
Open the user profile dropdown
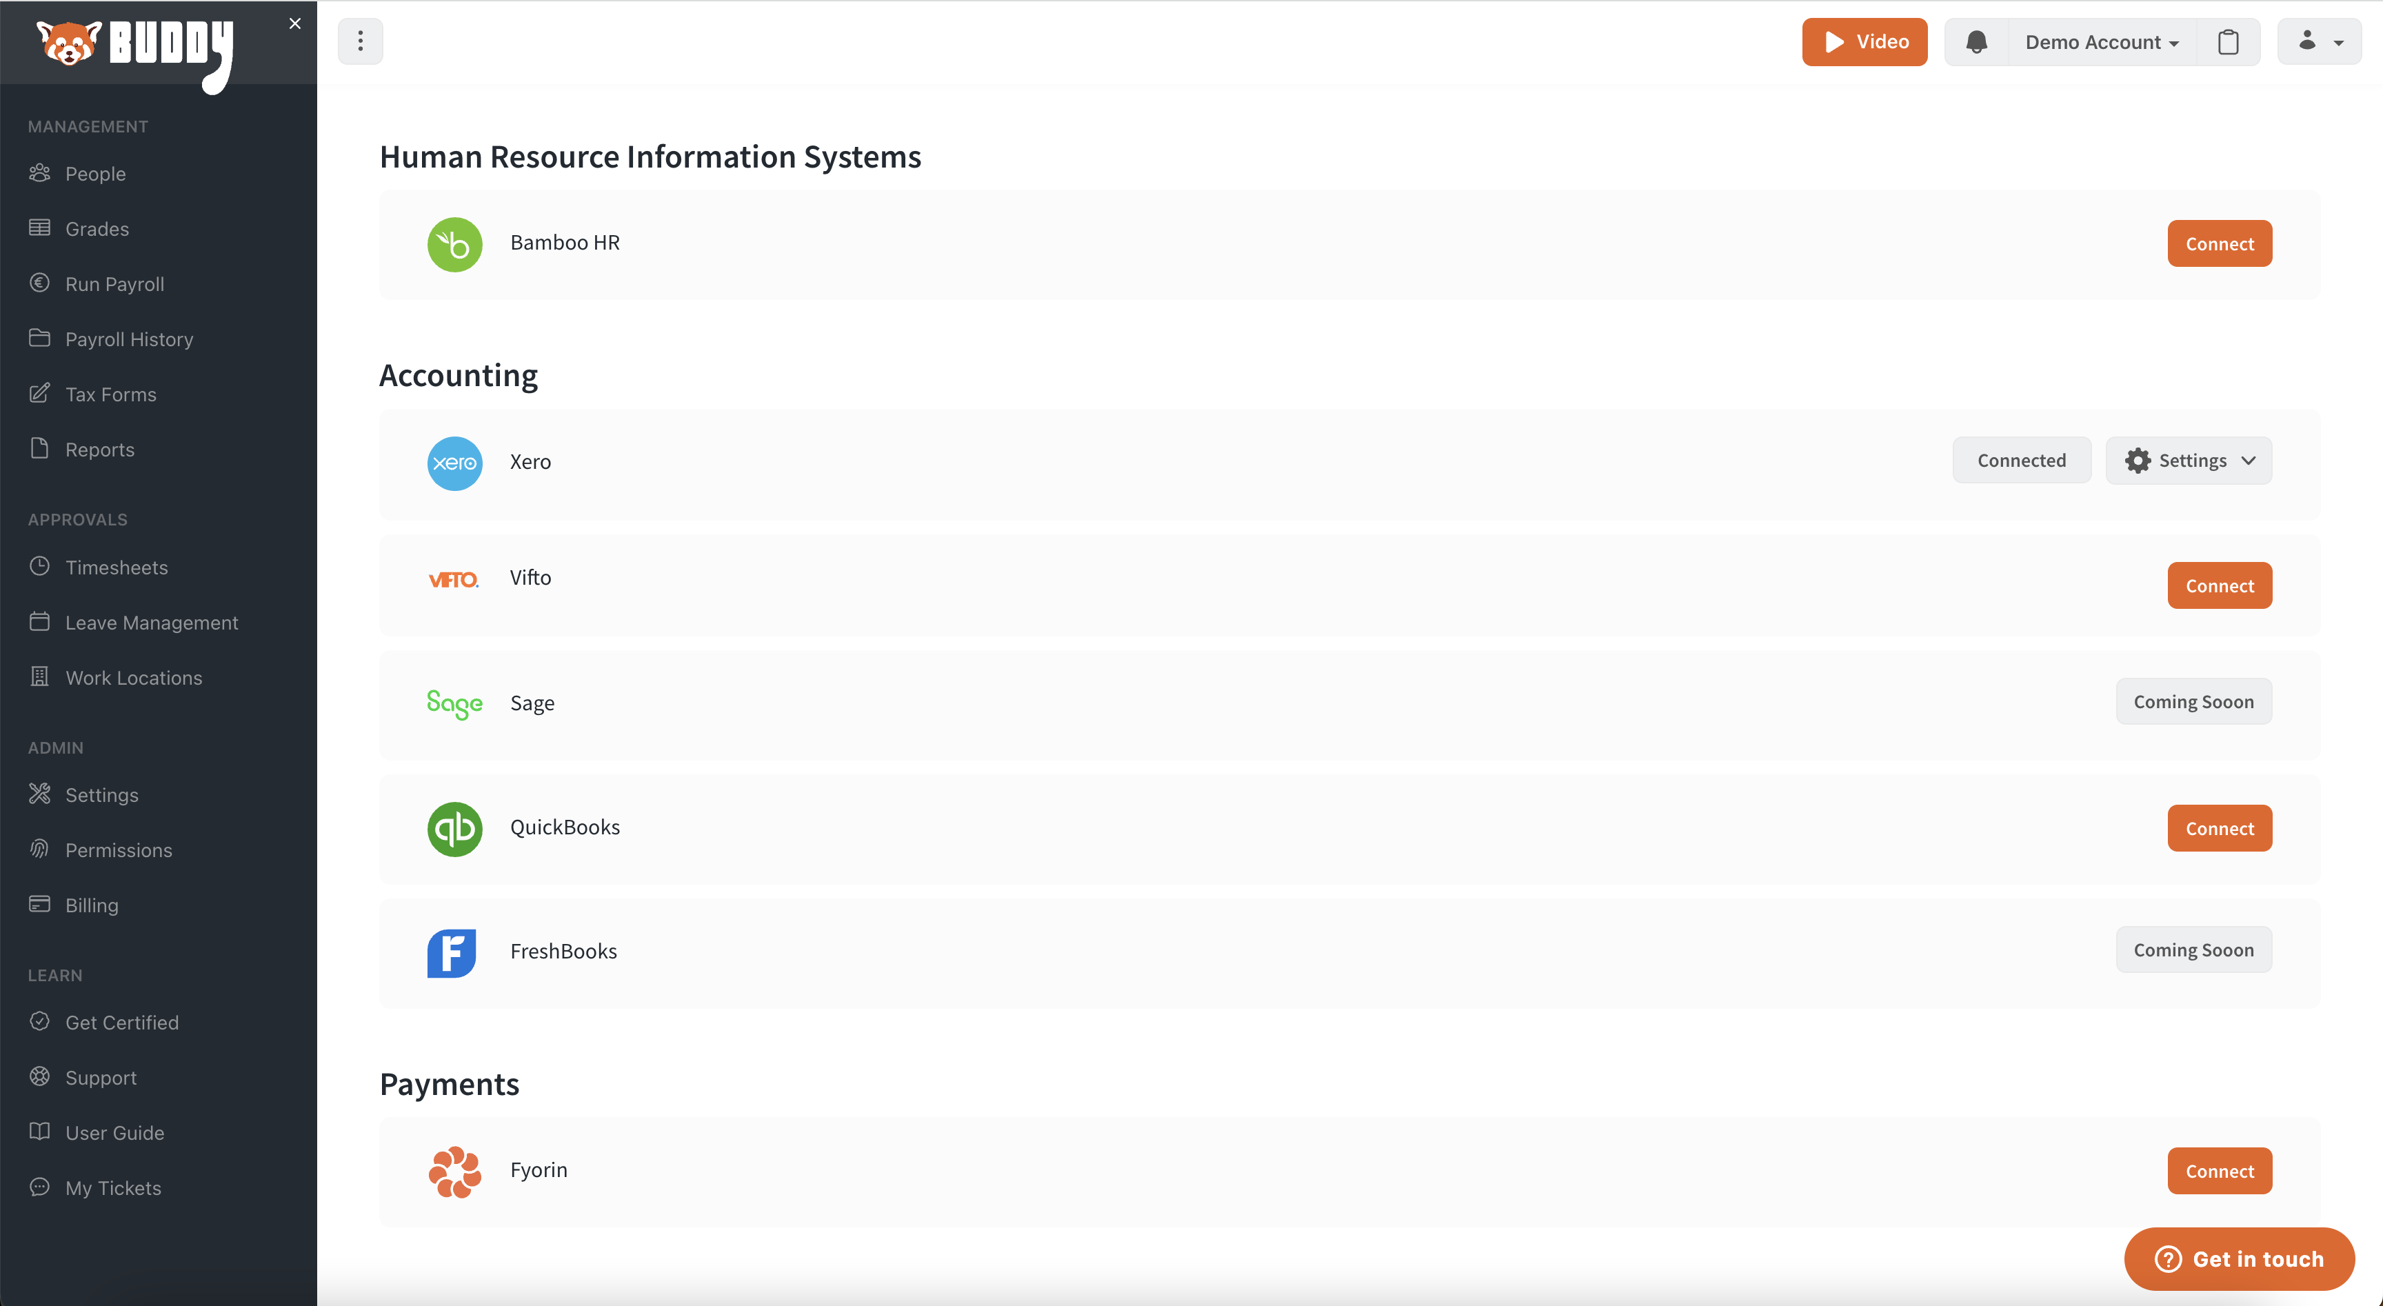click(x=2319, y=41)
